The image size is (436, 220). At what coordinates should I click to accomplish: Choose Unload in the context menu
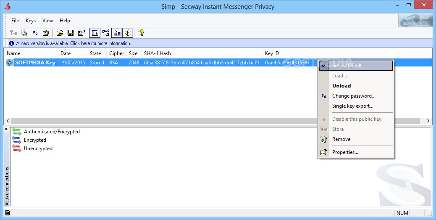(356, 86)
